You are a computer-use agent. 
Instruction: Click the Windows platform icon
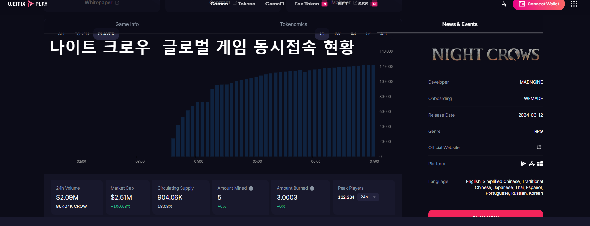540,164
